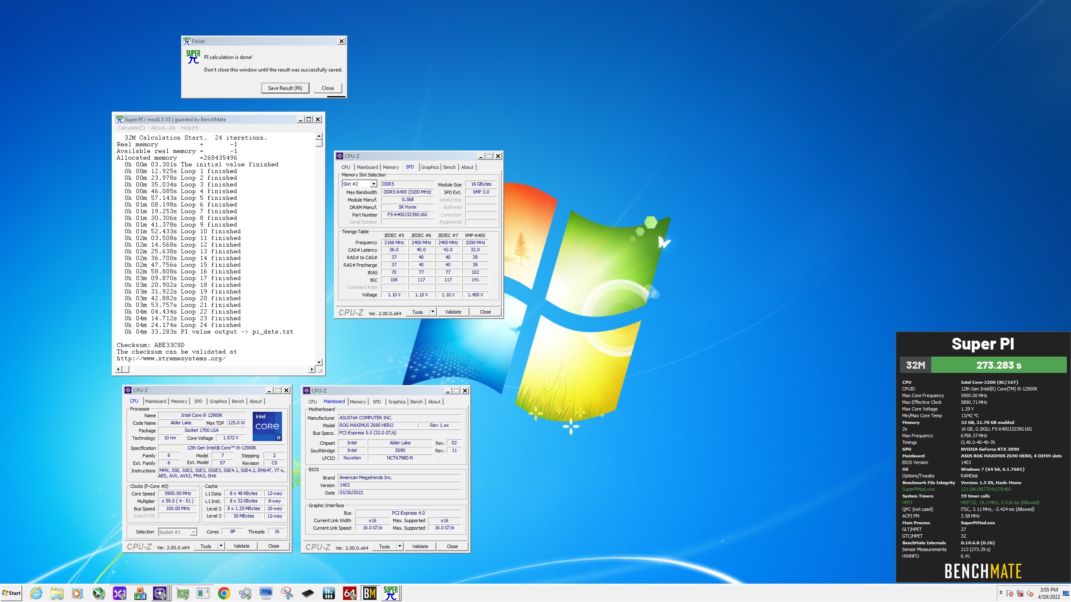
Task: Click Close button in CPU tab CPU-Z window
Action: click(x=274, y=546)
